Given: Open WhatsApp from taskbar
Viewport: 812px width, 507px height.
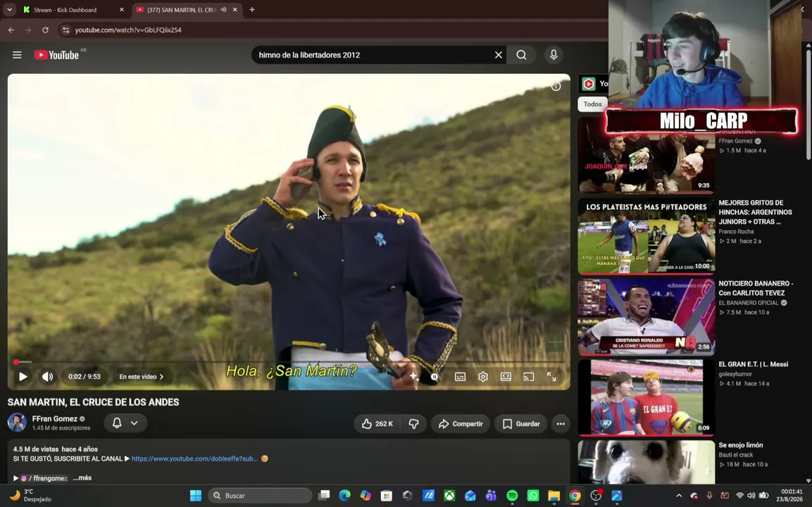Looking at the screenshot, I should pos(533,496).
